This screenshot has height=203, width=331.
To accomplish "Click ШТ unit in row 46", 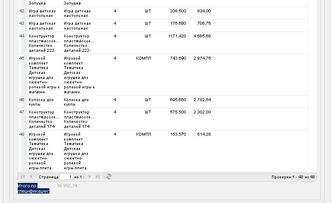I will point(148,100).
